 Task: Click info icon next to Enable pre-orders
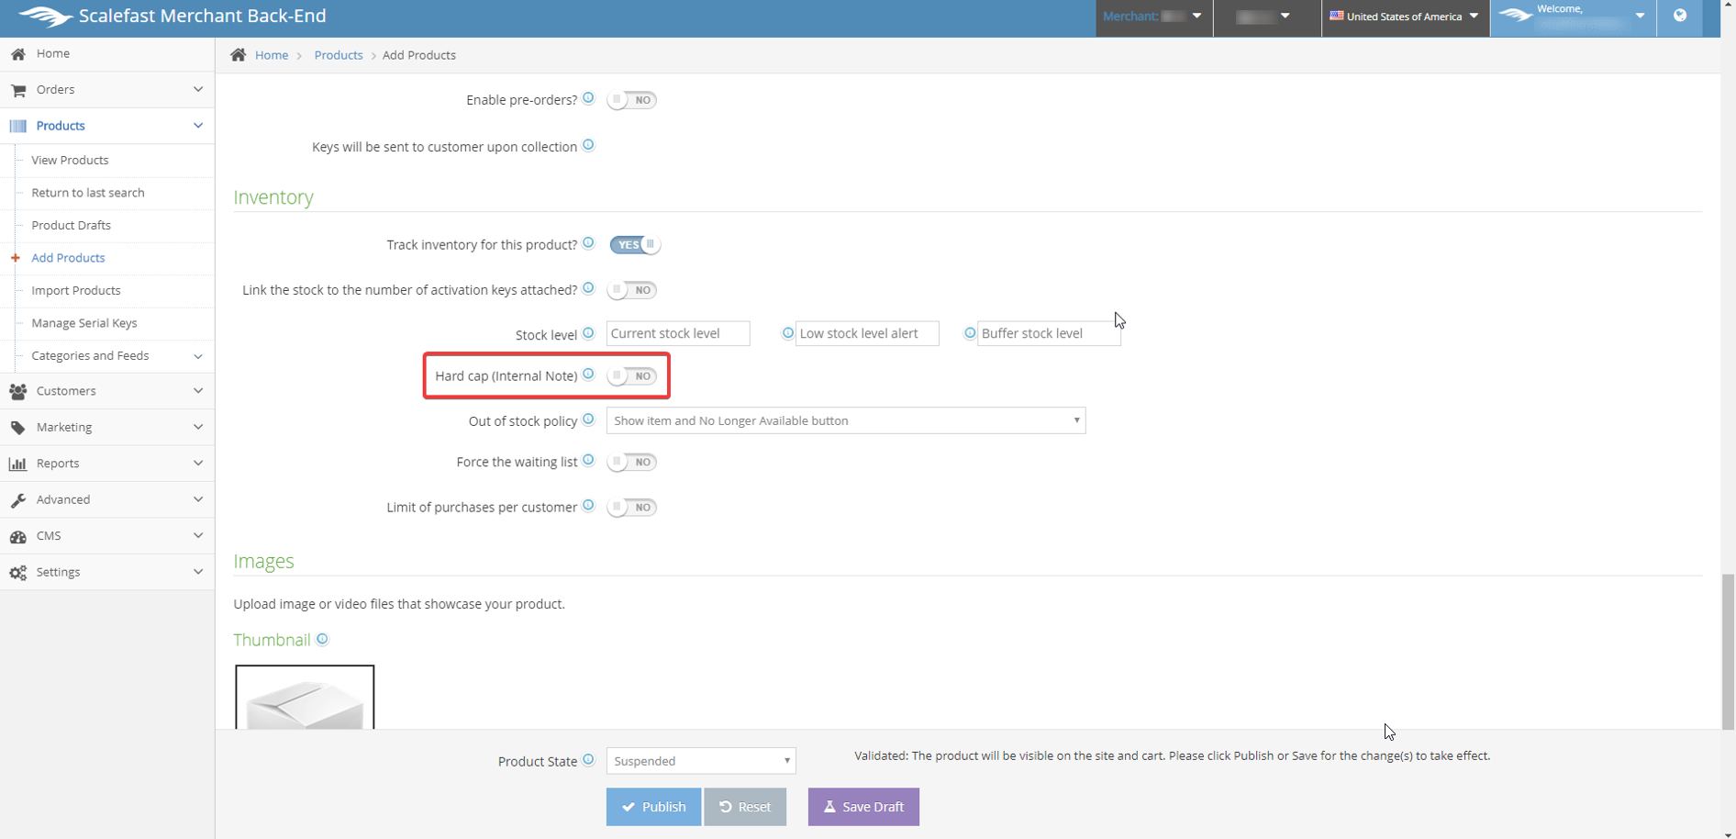tap(588, 98)
